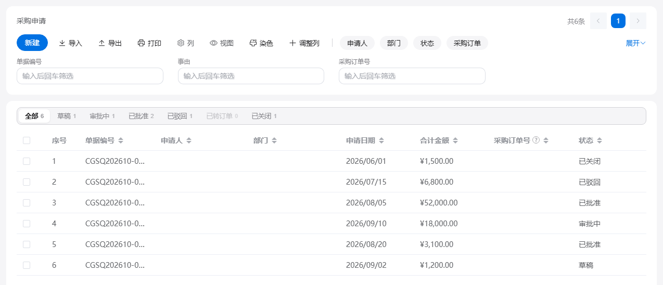The image size is (663, 285).
Task: Click the amount ¥52,000.00 cell
Action: [439, 203]
